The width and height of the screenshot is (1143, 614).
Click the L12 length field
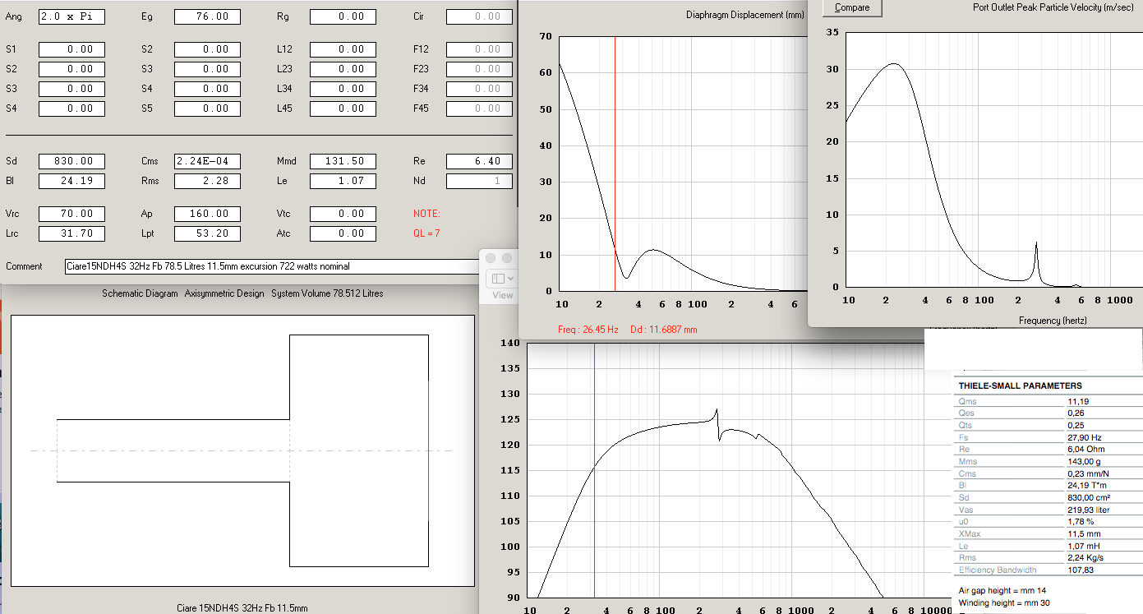click(x=343, y=49)
